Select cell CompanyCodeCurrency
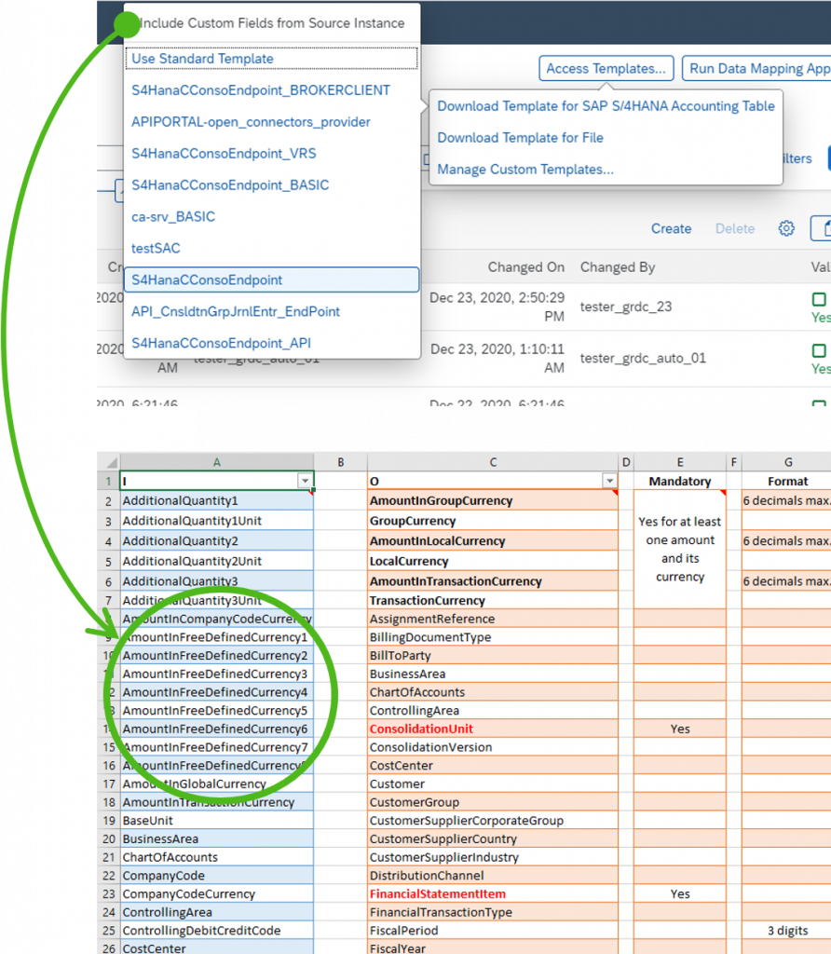The width and height of the screenshot is (831, 954). point(216,893)
